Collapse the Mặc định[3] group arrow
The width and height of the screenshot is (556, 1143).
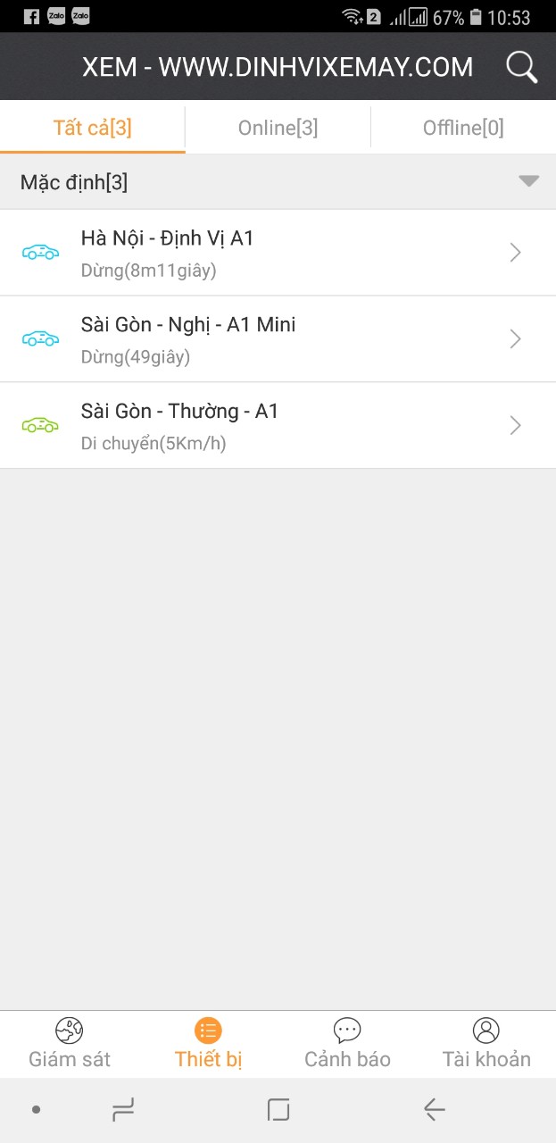[x=529, y=181]
